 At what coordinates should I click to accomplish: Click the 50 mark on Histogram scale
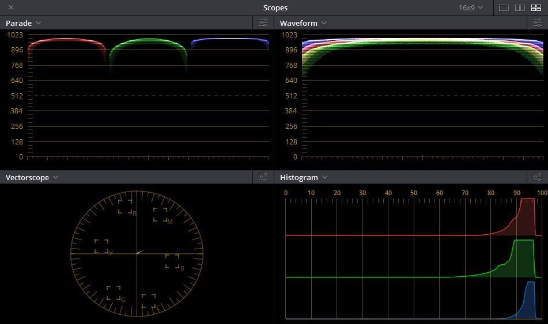click(414, 193)
